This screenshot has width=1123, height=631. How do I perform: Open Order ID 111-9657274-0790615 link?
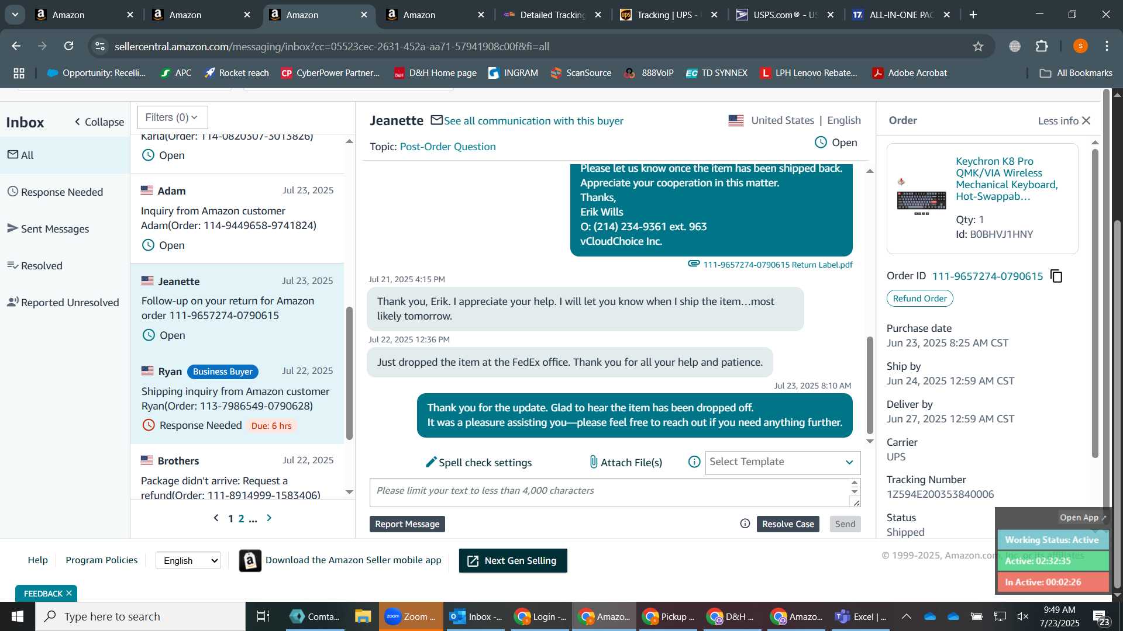pyautogui.click(x=987, y=276)
